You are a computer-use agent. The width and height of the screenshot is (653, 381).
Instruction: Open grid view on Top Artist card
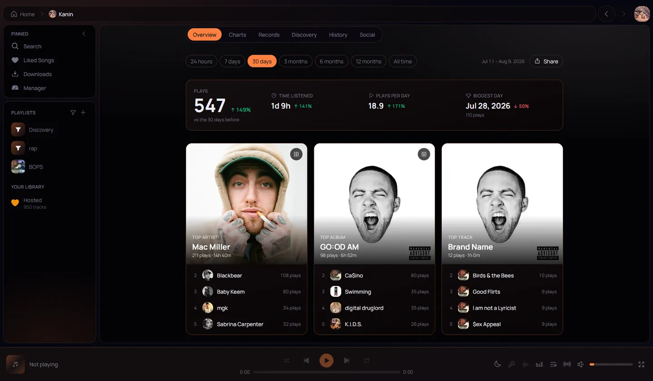pos(296,154)
